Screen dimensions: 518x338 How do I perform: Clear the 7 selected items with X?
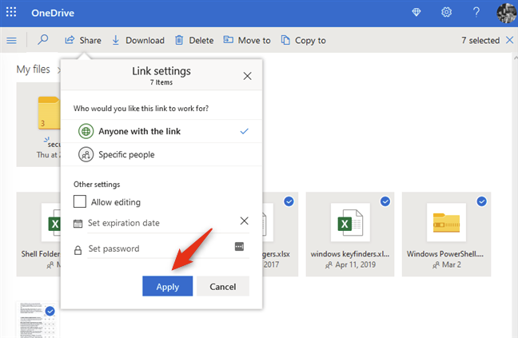click(510, 40)
